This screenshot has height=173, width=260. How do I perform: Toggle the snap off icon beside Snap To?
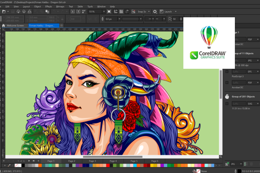point(133,12)
